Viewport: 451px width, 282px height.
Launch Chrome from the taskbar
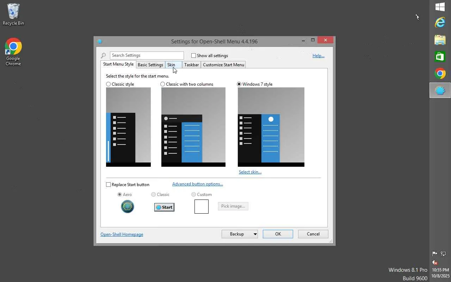(440, 73)
